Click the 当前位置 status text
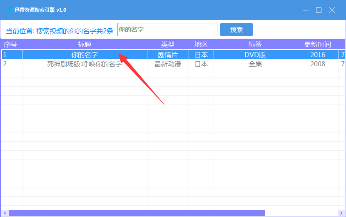Image resolution: width=346 pixels, height=217 pixels. tap(60, 31)
